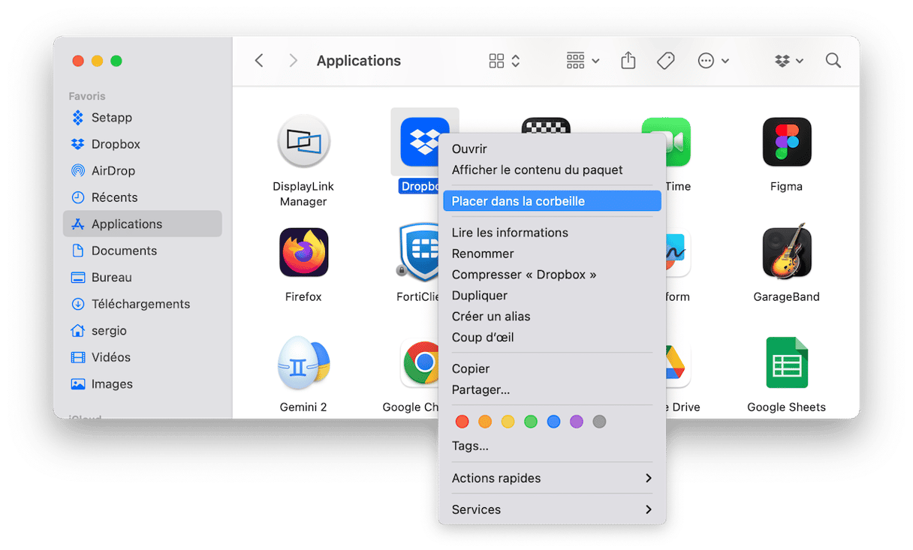Open Téléchargements in the sidebar

coord(140,304)
